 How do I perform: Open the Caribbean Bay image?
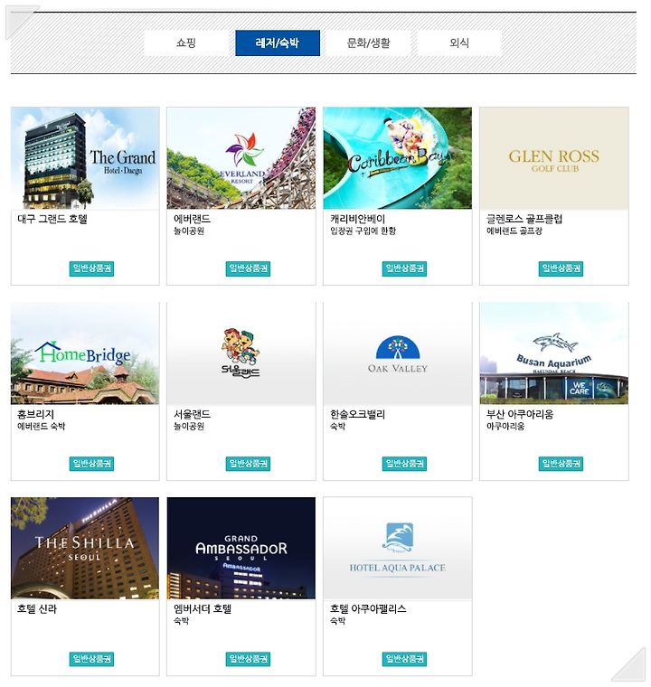click(398, 158)
